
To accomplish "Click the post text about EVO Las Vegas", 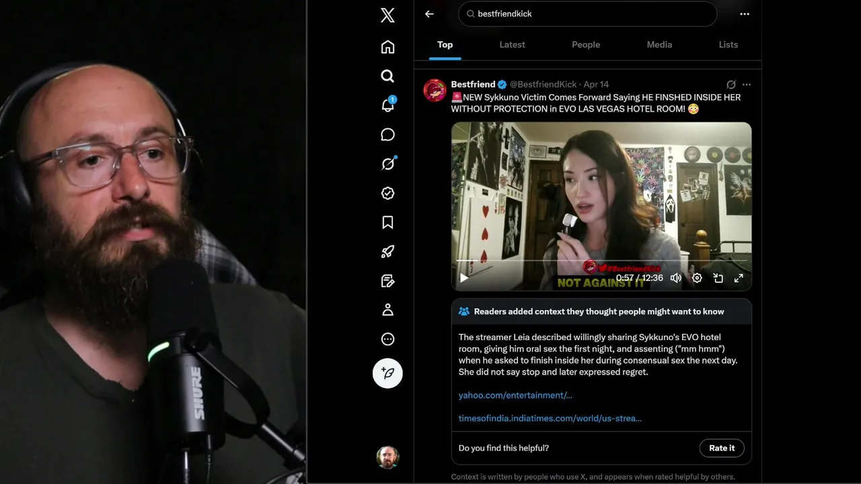I will point(596,103).
